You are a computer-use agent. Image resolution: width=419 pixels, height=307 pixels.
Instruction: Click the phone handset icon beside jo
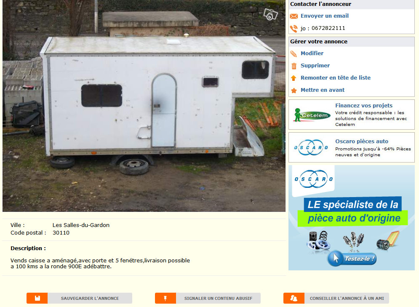pyautogui.click(x=294, y=29)
